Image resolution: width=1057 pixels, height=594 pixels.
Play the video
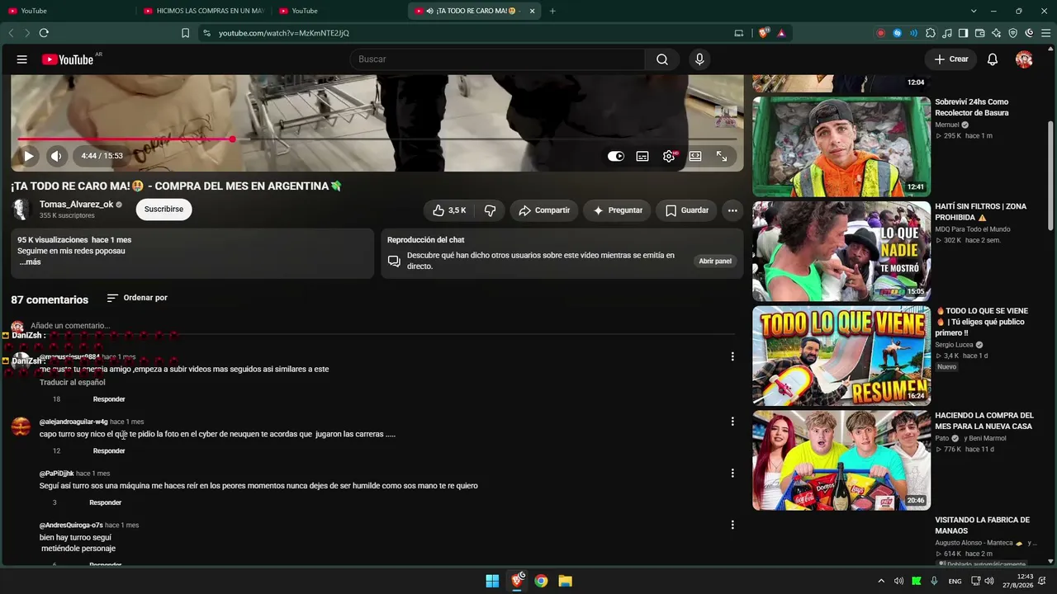[28, 156]
